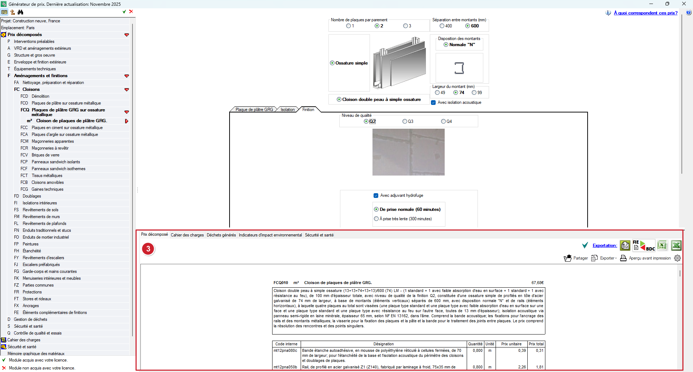The image size is (693, 372).
Task: Select quality level Q3
Action: click(405, 121)
